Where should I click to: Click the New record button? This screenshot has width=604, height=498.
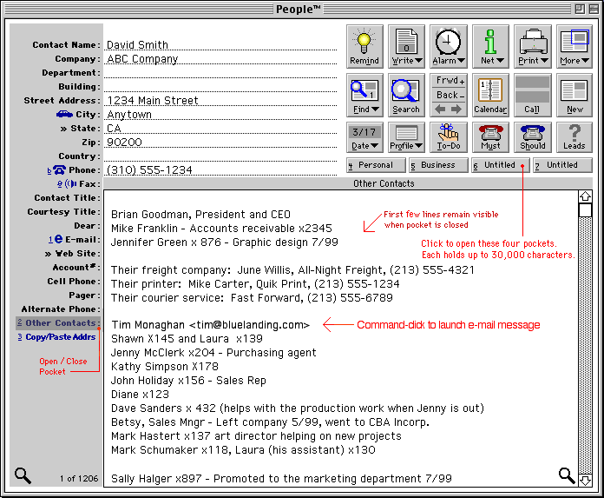574,95
